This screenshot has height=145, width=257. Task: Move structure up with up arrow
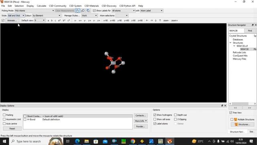pyautogui.click(x=160, y=21)
